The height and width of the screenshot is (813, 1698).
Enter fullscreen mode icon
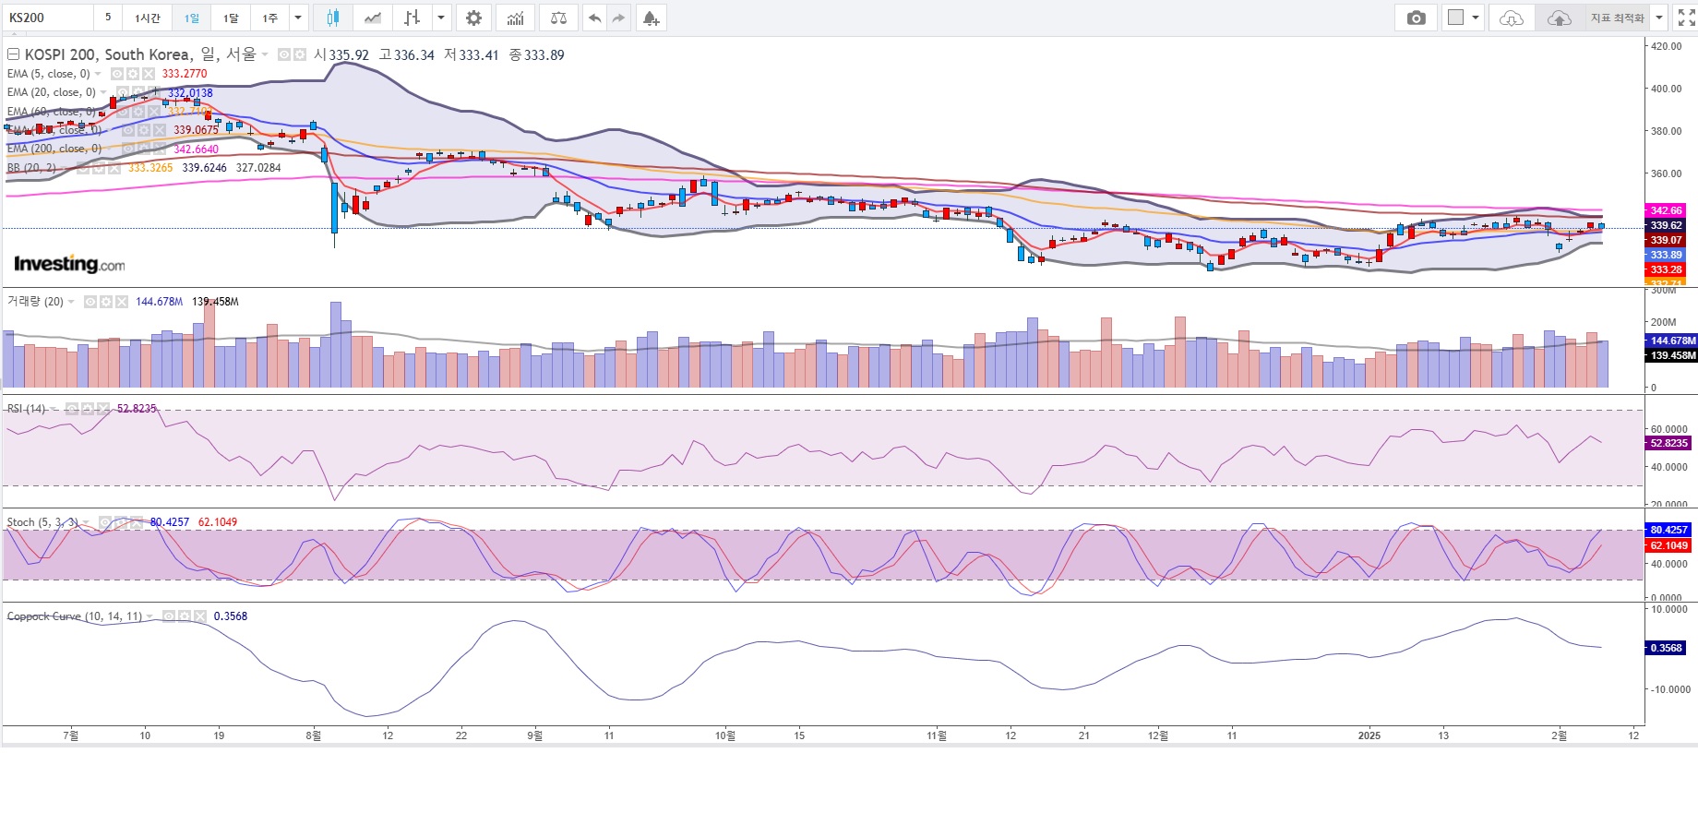(1686, 18)
